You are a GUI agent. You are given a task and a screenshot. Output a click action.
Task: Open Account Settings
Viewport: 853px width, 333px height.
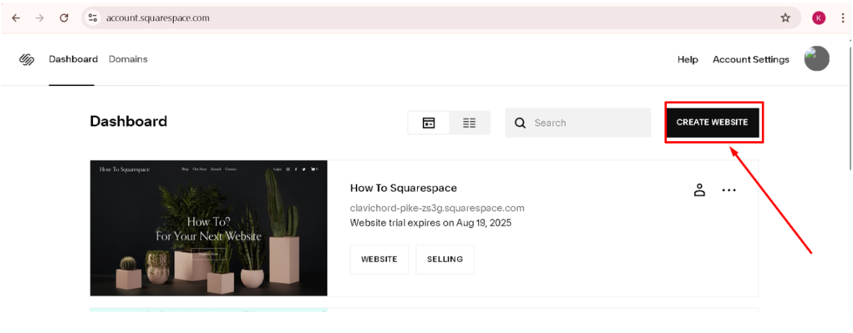[x=751, y=59]
